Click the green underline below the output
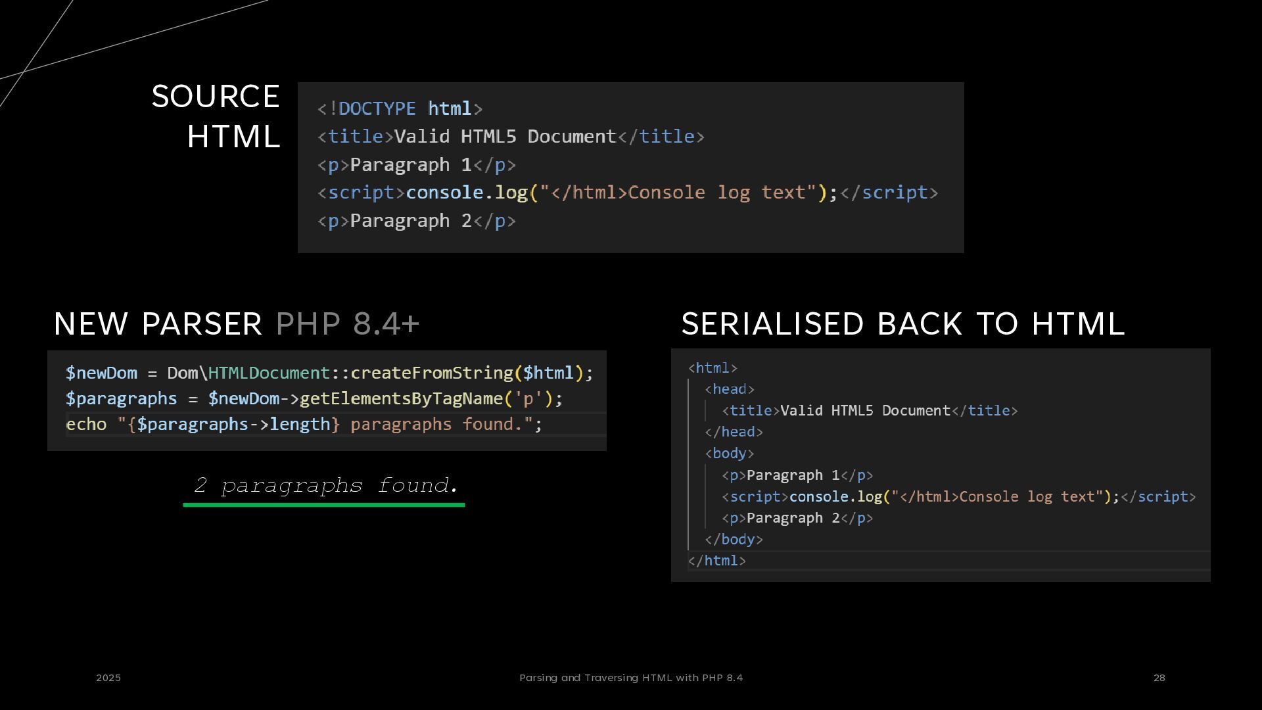This screenshot has width=1262, height=710. (x=323, y=505)
